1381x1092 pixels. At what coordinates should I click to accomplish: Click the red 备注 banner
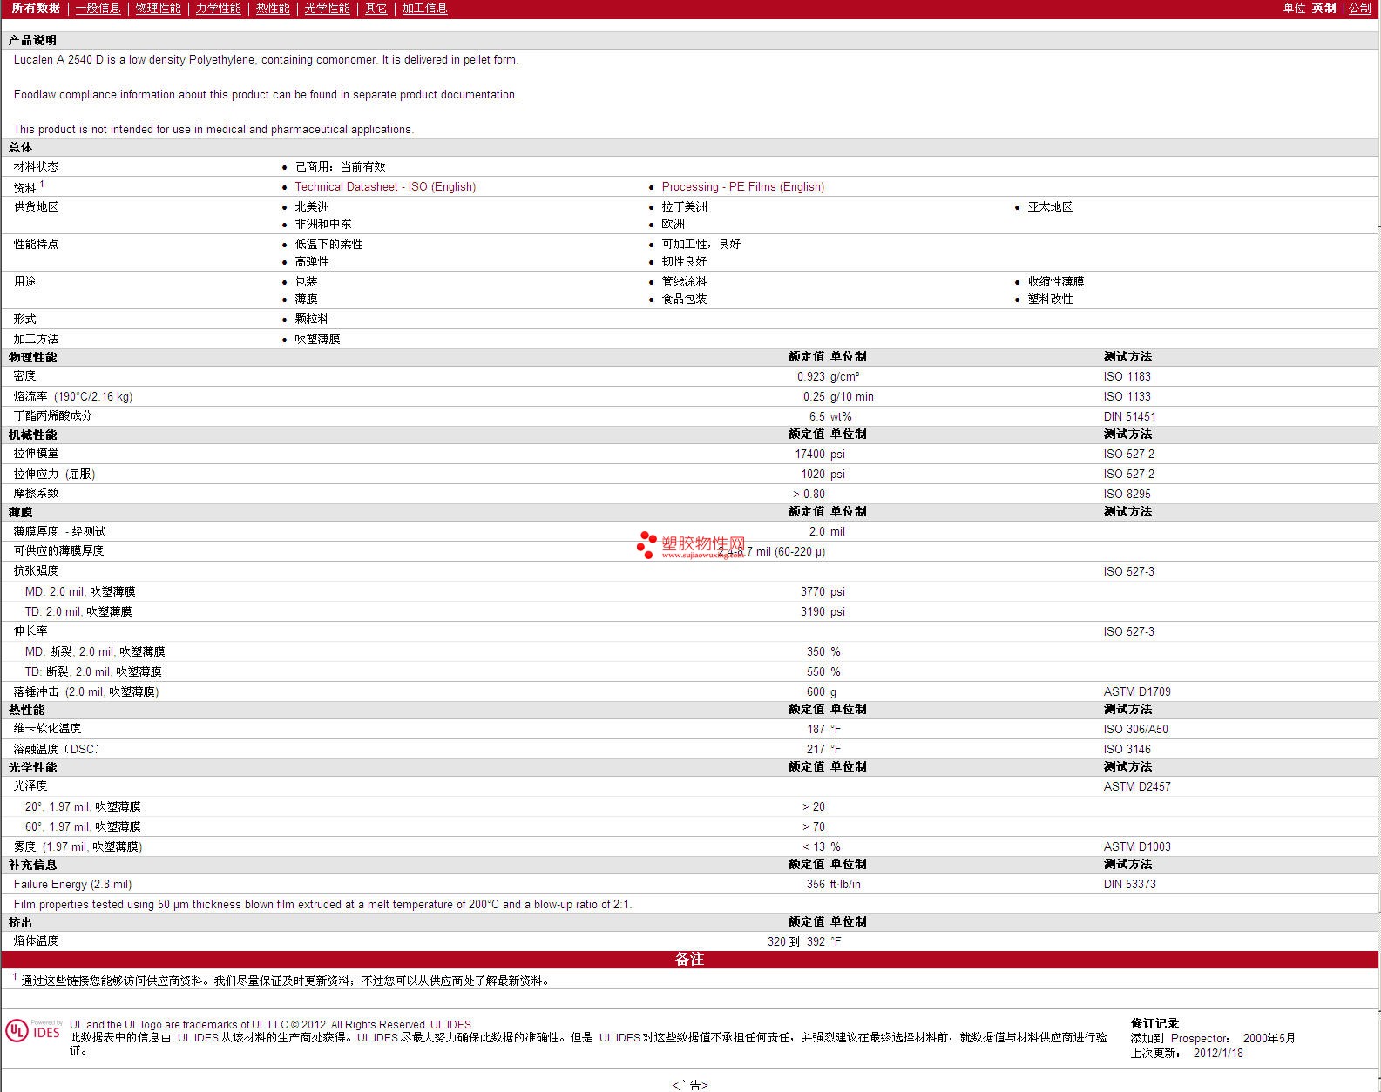click(690, 959)
